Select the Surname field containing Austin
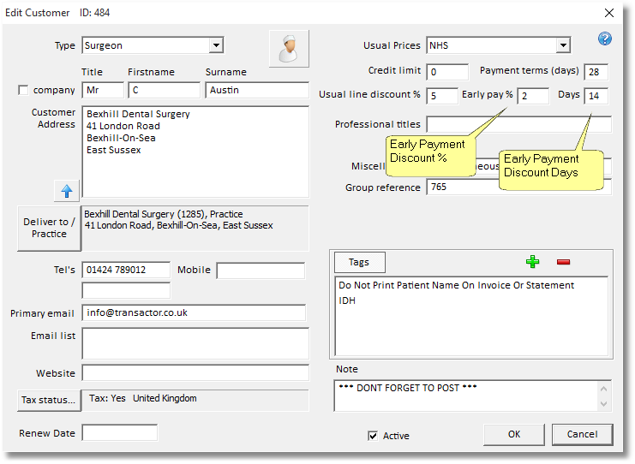This screenshot has height=464, width=635. (256, 90)
